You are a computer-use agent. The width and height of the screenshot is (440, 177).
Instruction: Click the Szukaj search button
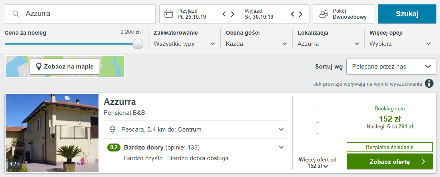[x=407, y=14]
